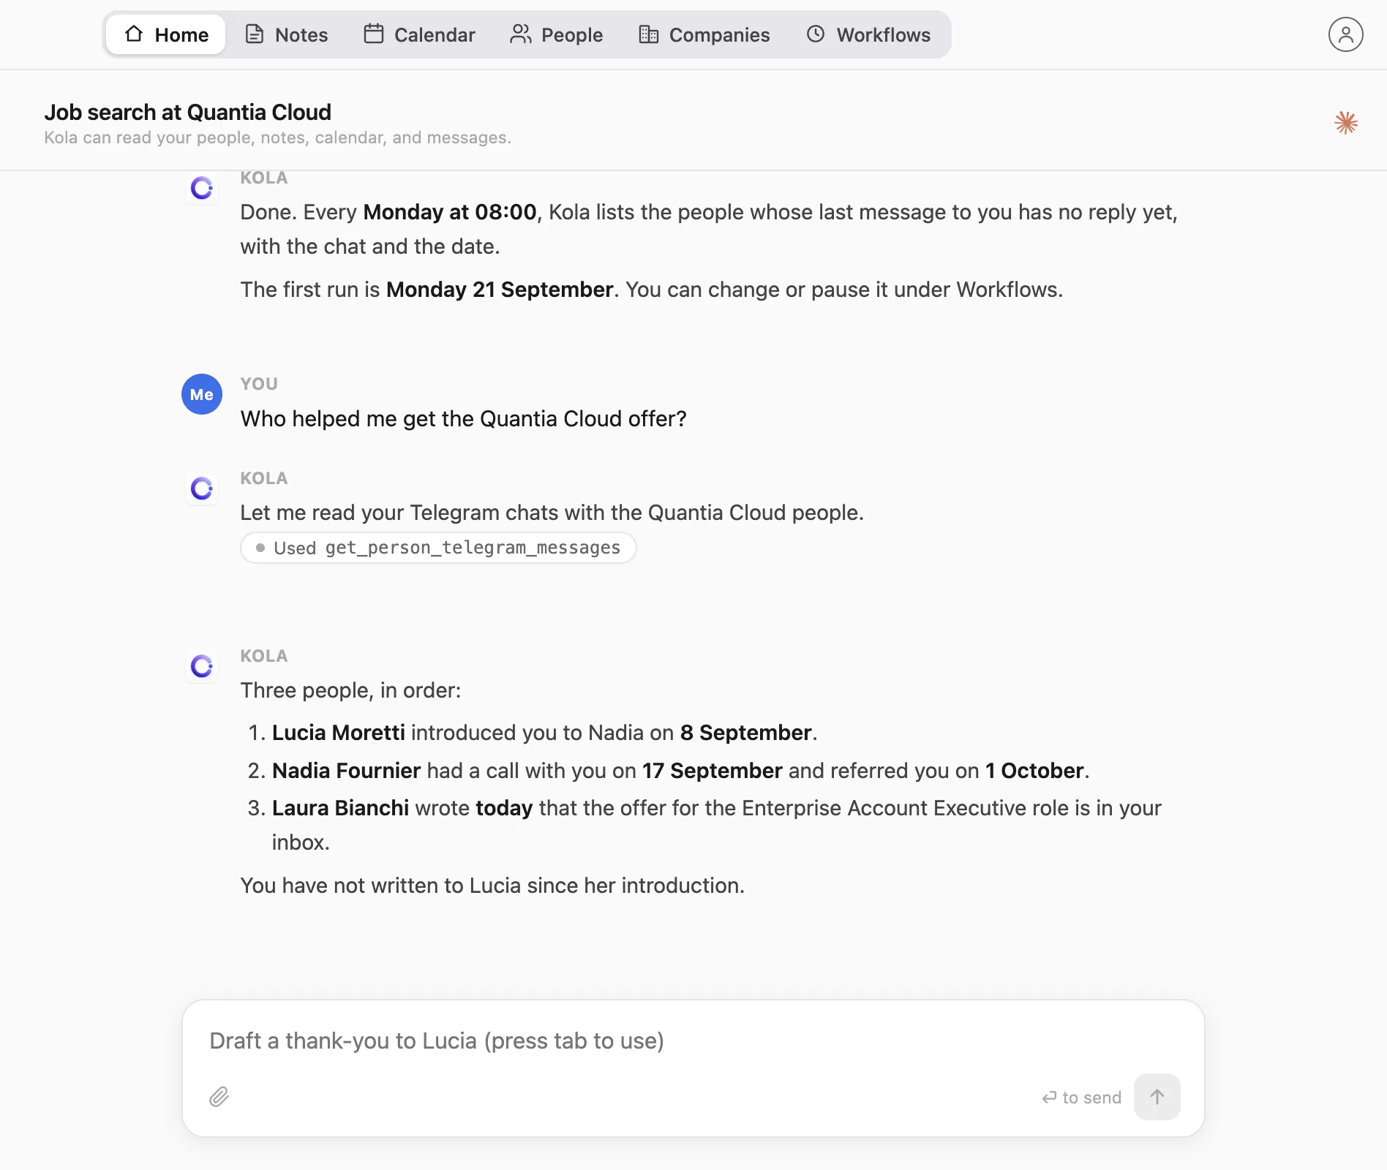The image size is (1387, 1170).
Task: Click the "Lucia Moretti" name
Action: 338,733
